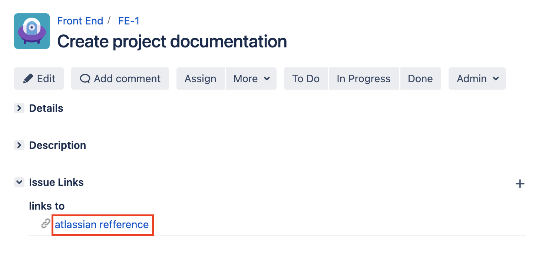The height and width of the screenshot is (257, 542).
Task: Open the atlassian refference link
Action: [102, 224]
